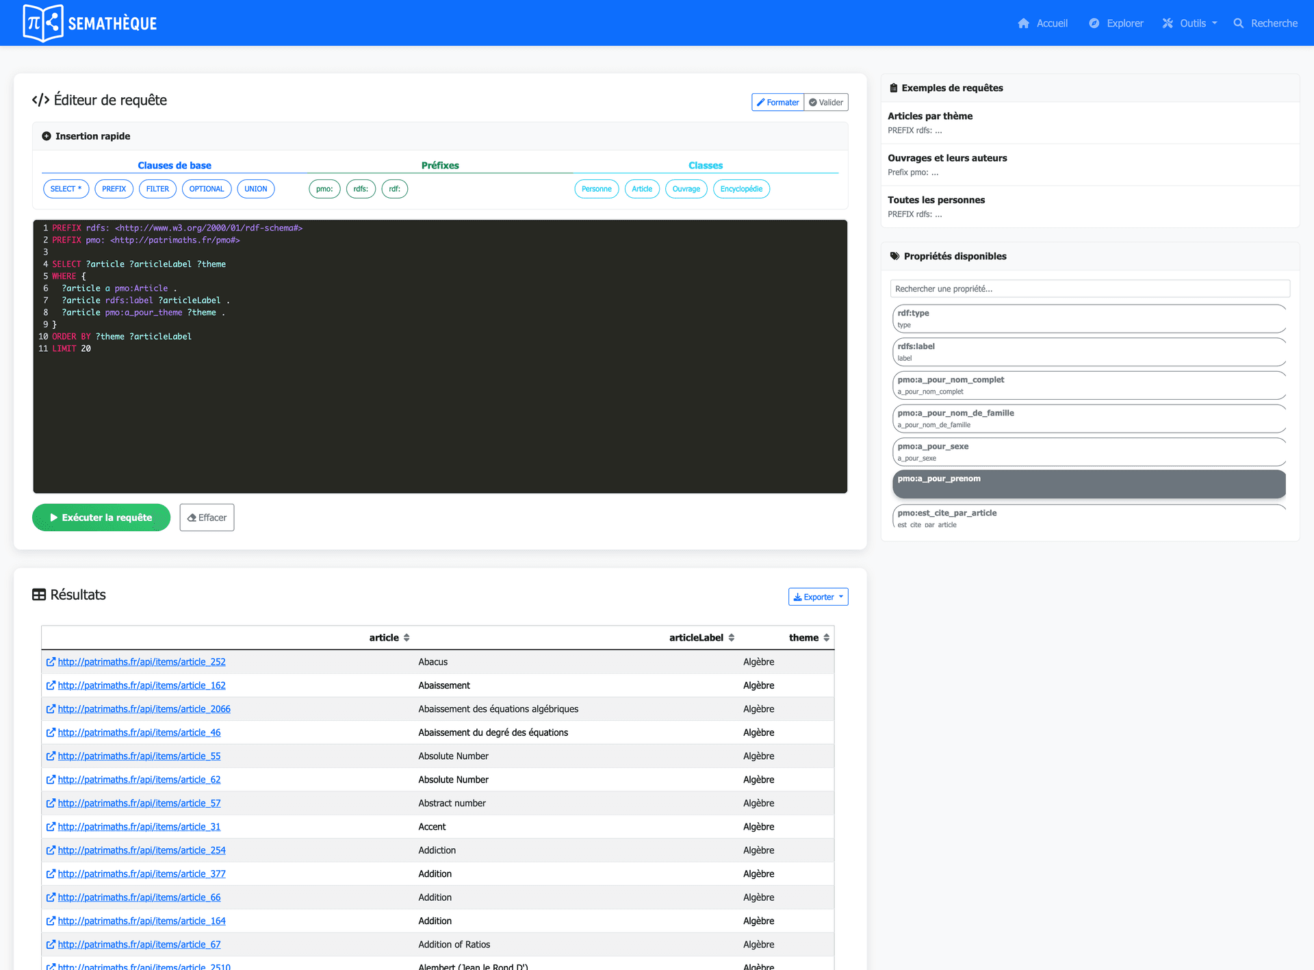Click the Recherche magnifier icon
Screen dimensions: 1314x970
coord(1238,23)
